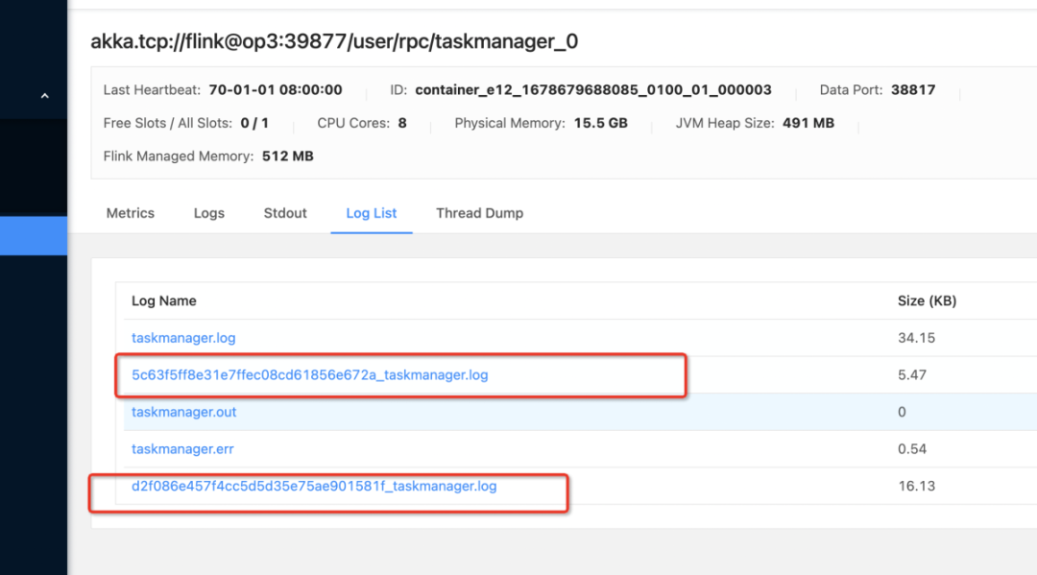Click the JVM Heap Size value
1037x575 pixels.
pyautogui.click(x=807, y=123)
